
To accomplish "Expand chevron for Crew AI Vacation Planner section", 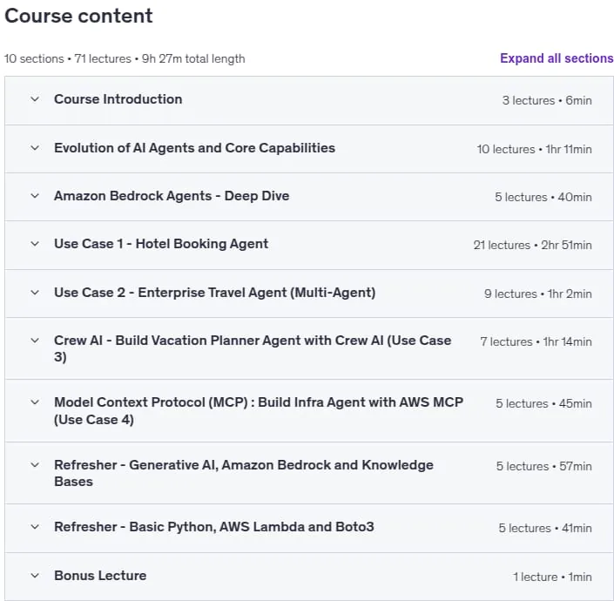I will pos(35,341).
